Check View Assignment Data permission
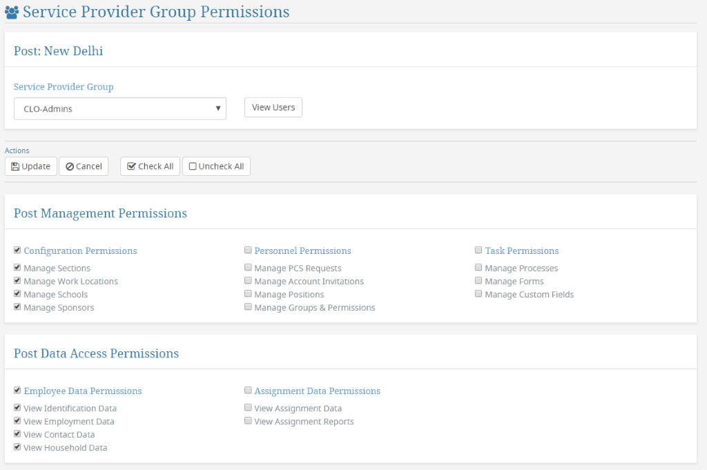The height and width of the screenshot is (470, 707). click(x=248, y=408)
